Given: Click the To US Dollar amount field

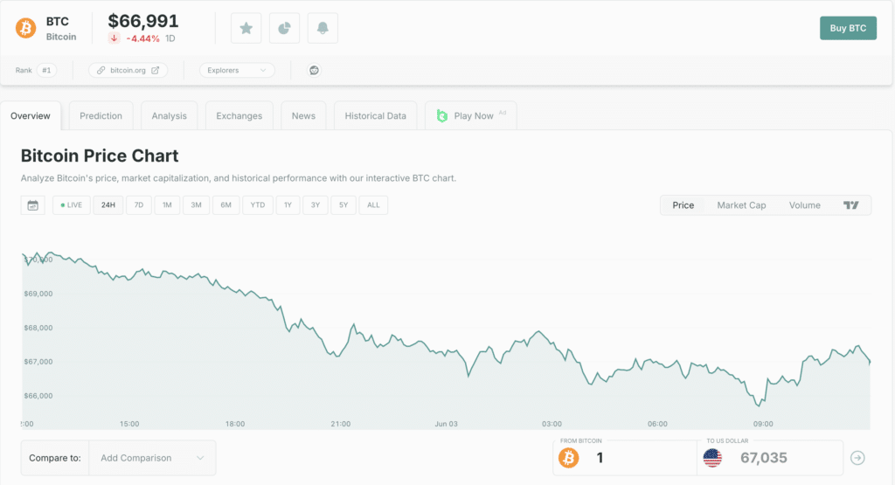Looking at the screenshot, I should [770, 458].
